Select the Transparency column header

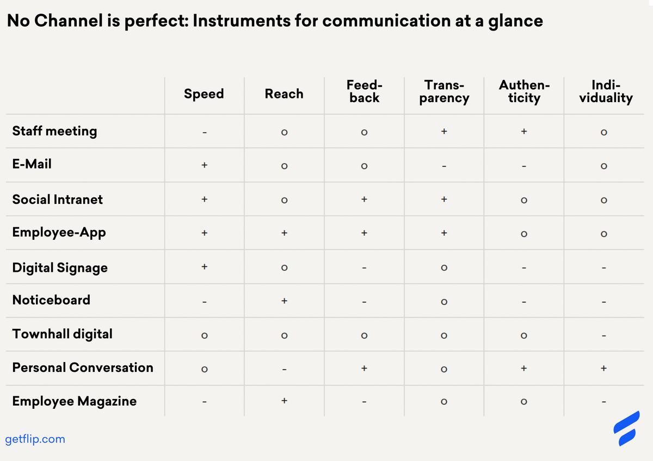click(444, 91)
